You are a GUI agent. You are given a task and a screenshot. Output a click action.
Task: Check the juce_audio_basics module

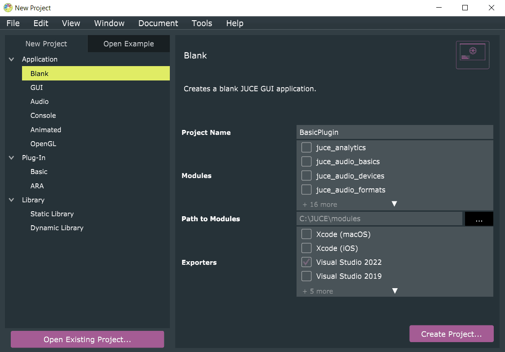[x=306, y=161]
